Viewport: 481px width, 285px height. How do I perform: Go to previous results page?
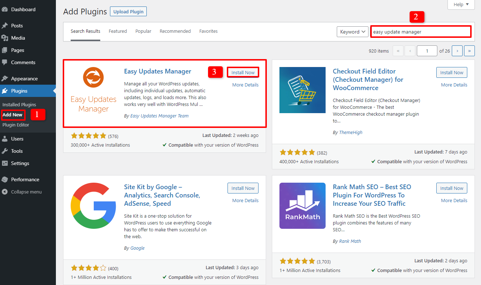[410, 51]
